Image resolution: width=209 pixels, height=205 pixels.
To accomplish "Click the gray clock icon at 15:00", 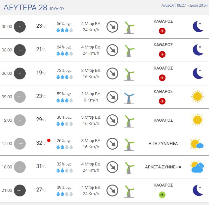I will point(20,144).
